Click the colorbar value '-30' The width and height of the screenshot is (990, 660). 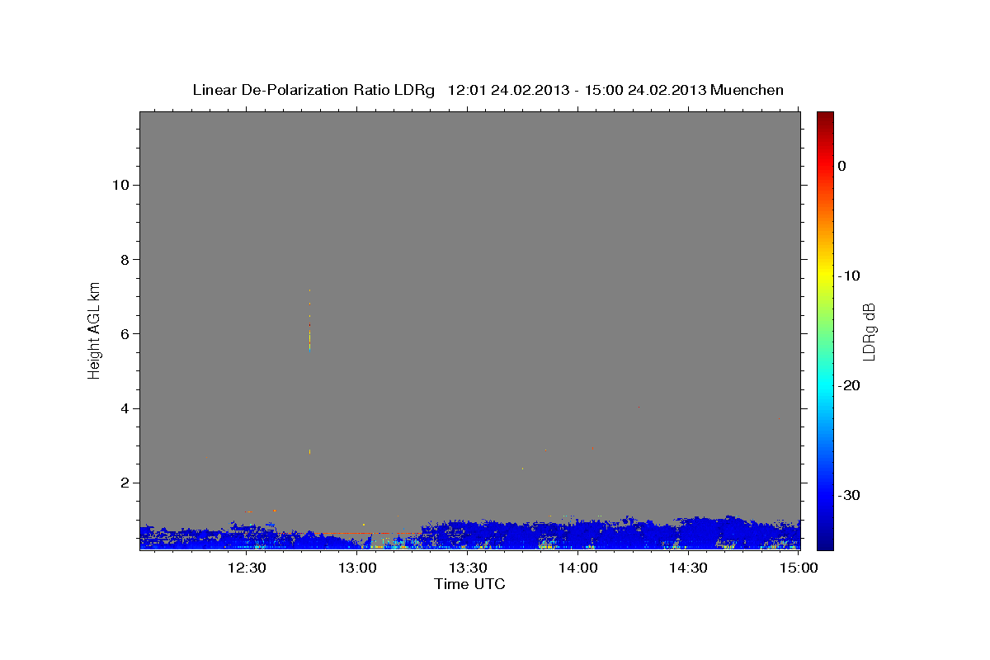pos(849,495)
